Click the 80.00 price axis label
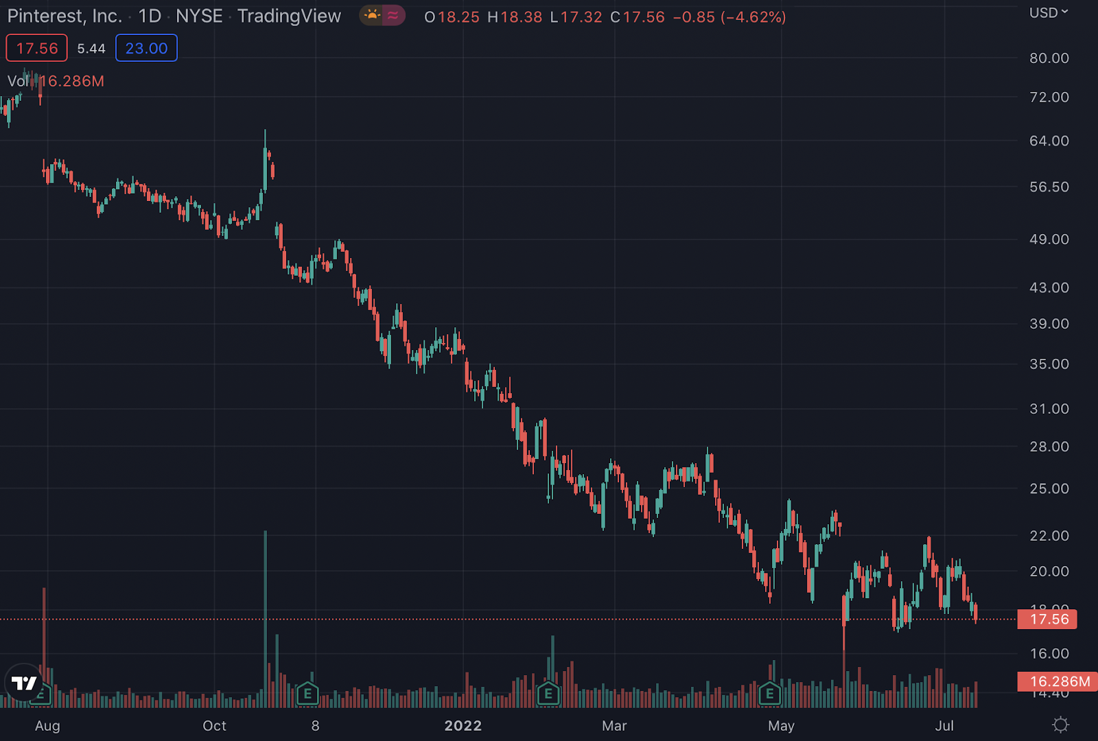The width and height of the screenshot is (1098, 741). click(x=1049, y=58)
